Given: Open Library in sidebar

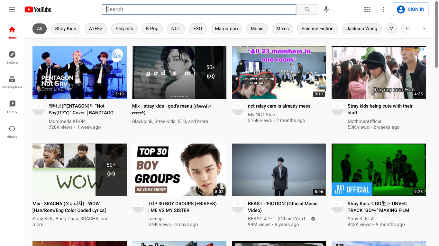Looking at the screenshot, I should coord(12,107).
